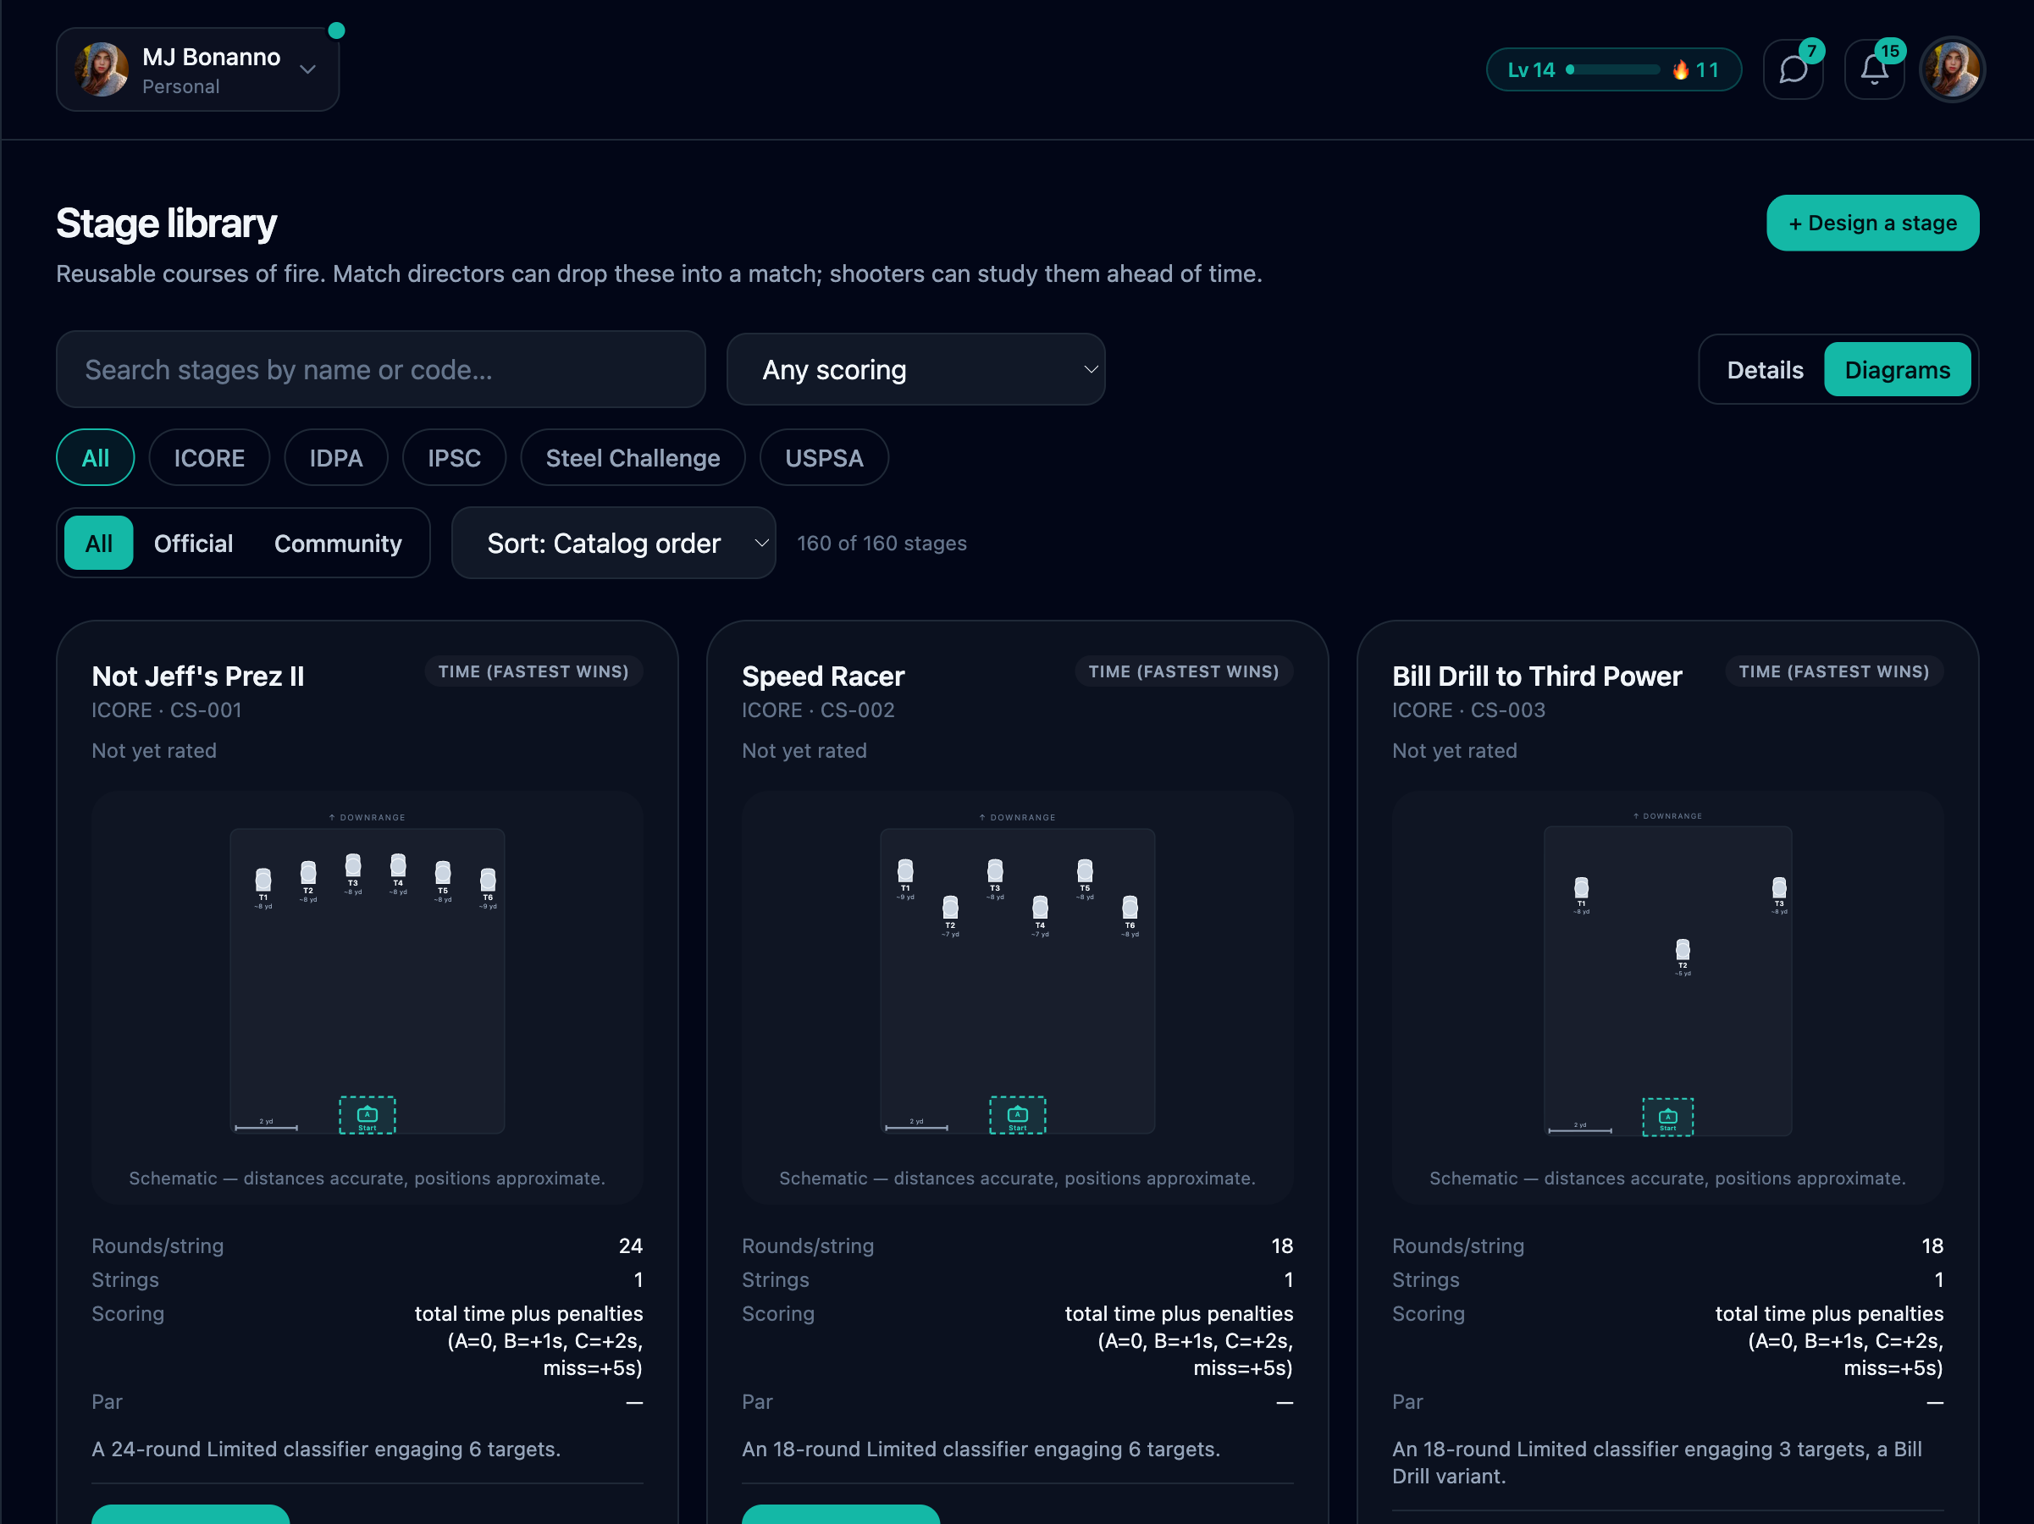Click target T3 in Bill Drill diagram
Viewport: 2034px width, 1524px height.
(1779, 888)
